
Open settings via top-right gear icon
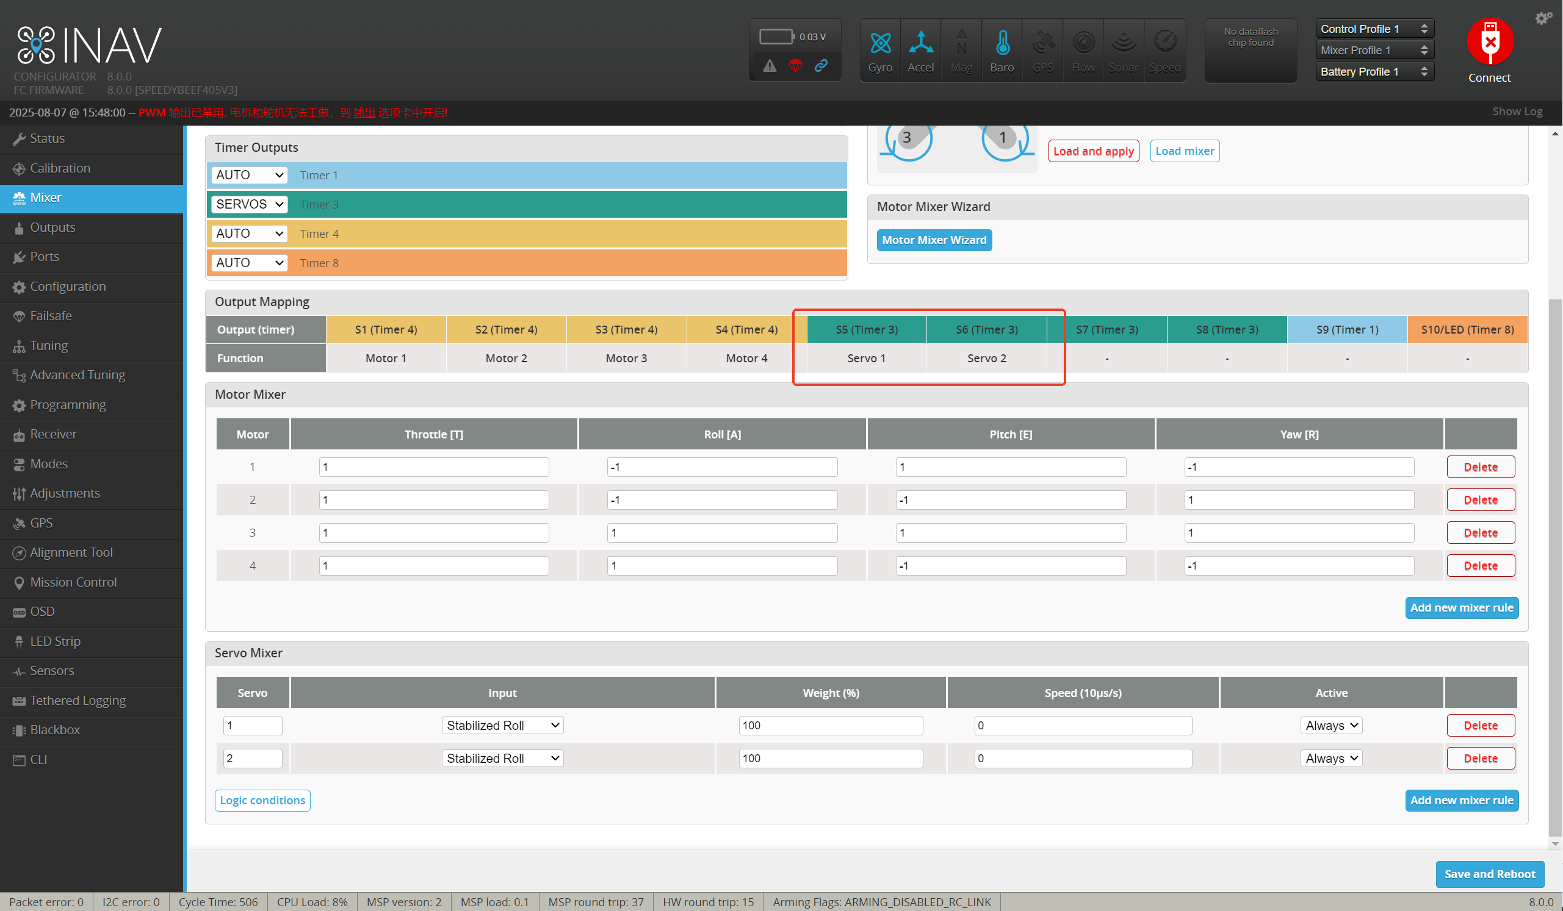1542,18
